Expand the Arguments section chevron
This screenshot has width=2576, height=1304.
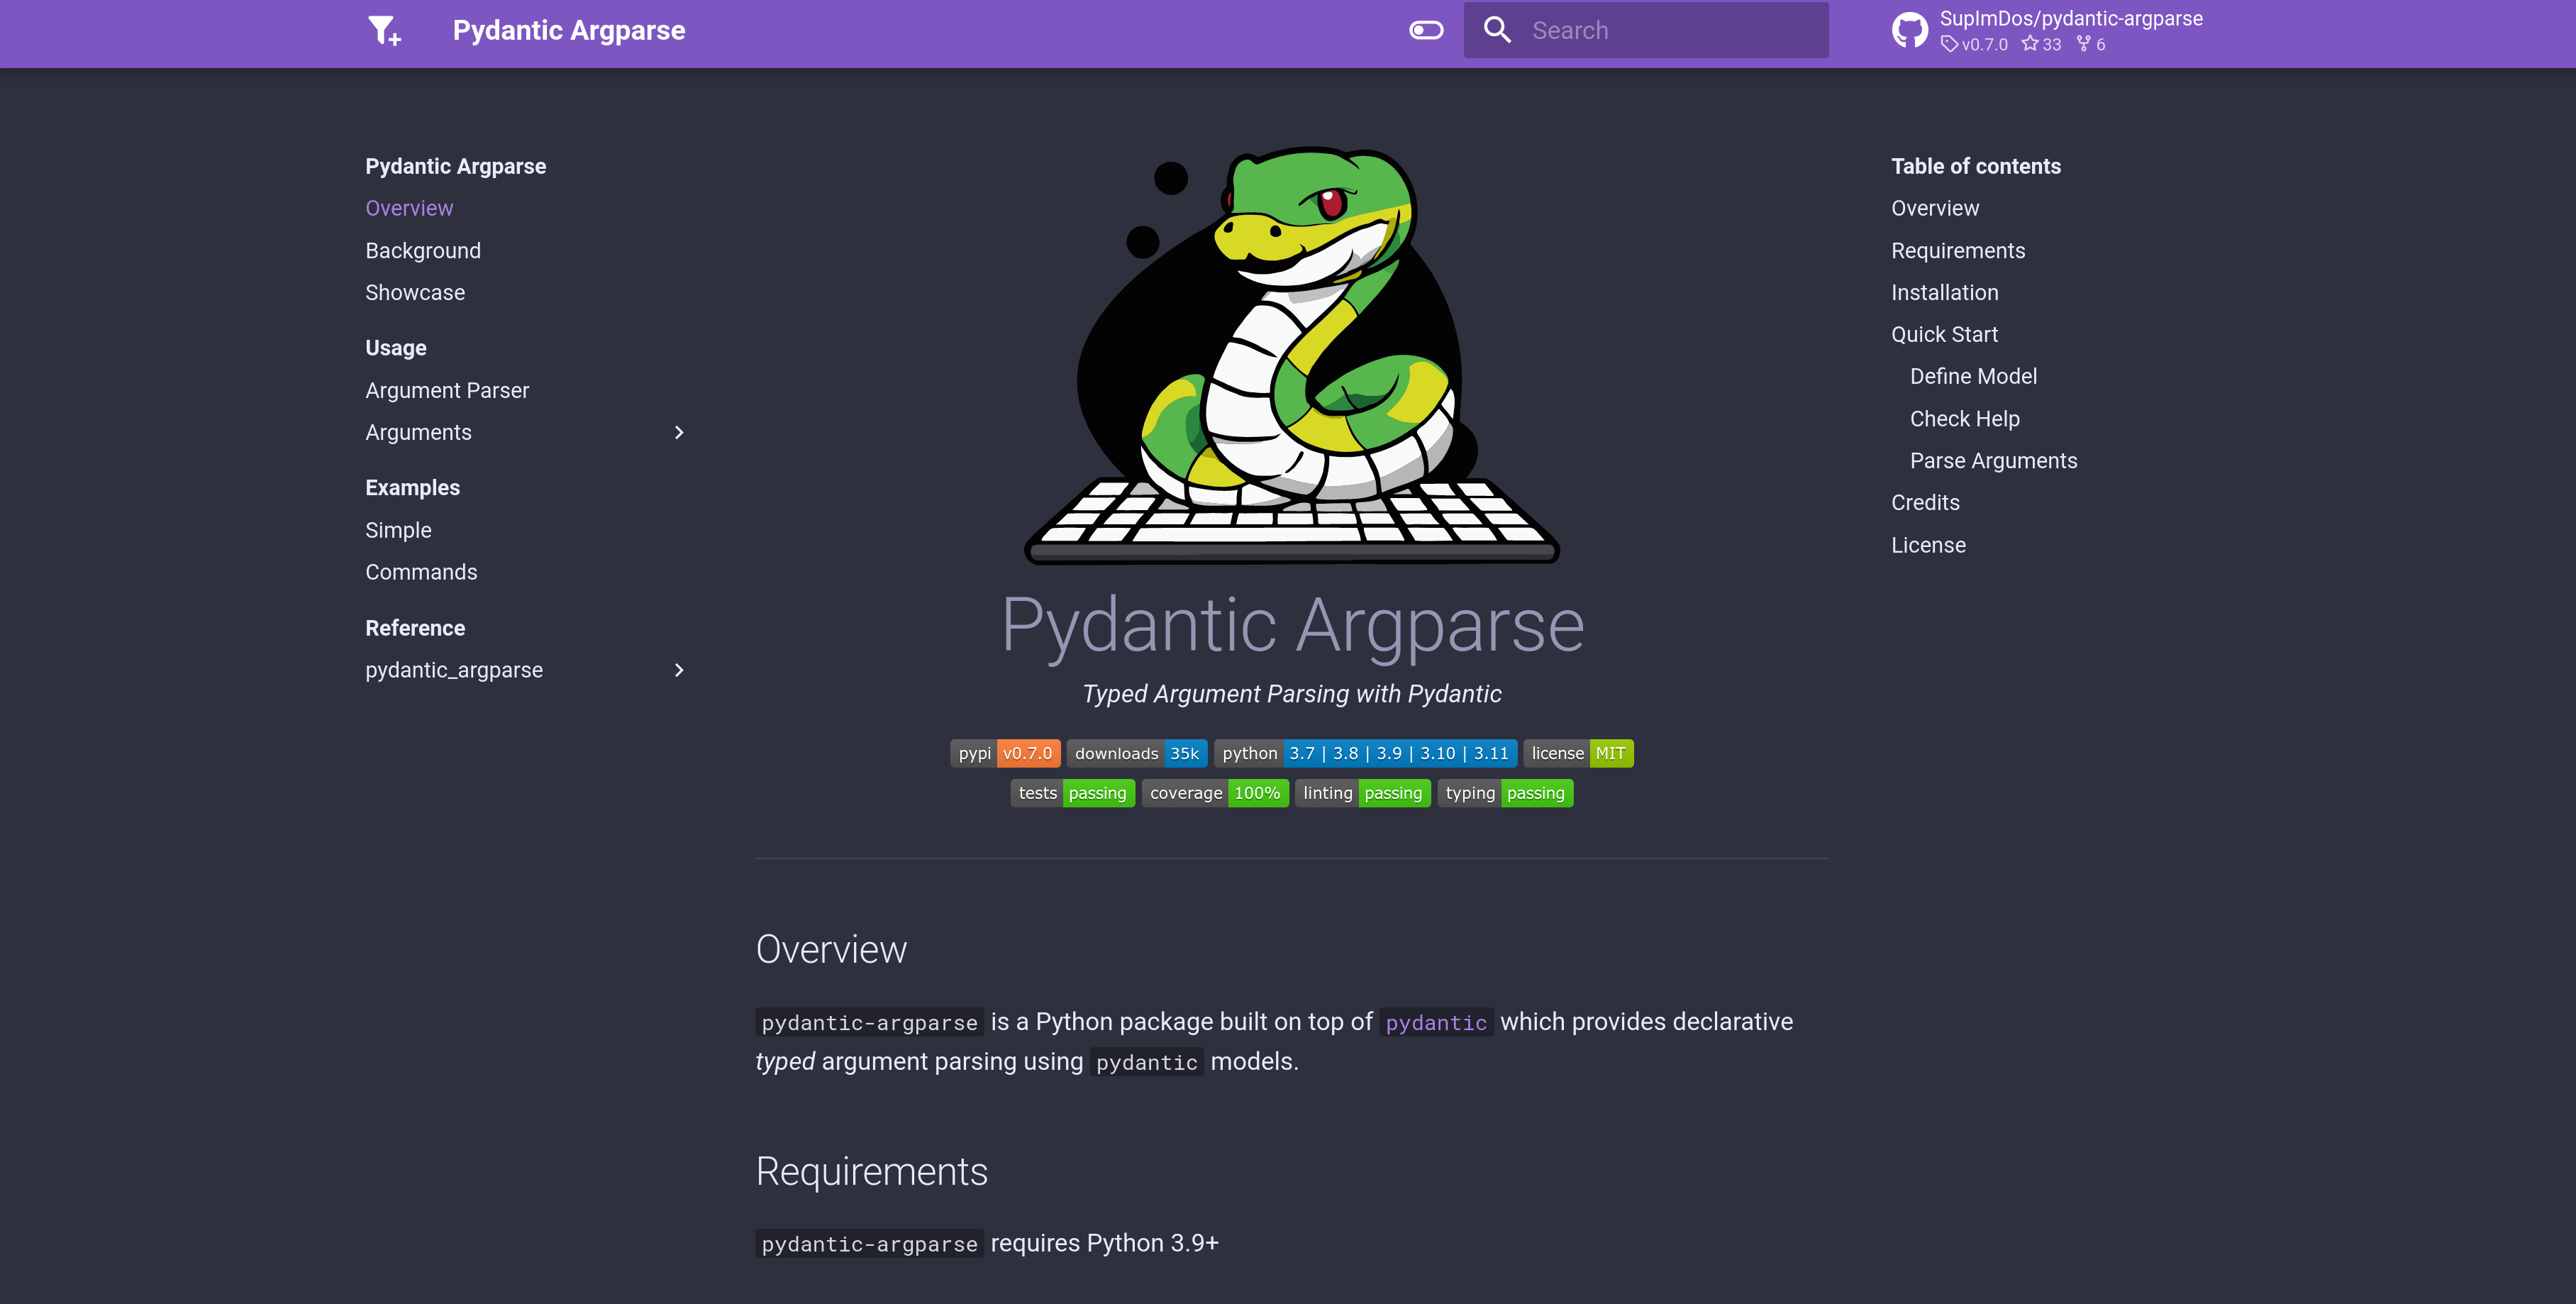pyautogui.click(x=679, y=432)
